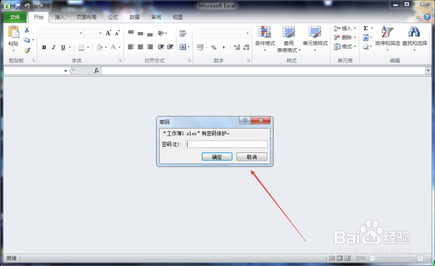Click the text Orientation icon
Screen dimensions: 435x266
coord(161,33)
